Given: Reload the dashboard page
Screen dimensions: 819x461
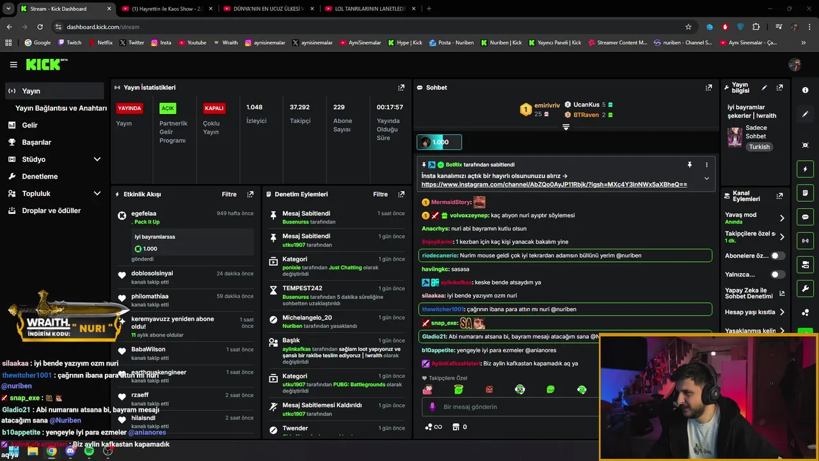Looking at the screenshot, I should [x=40, y=27].
